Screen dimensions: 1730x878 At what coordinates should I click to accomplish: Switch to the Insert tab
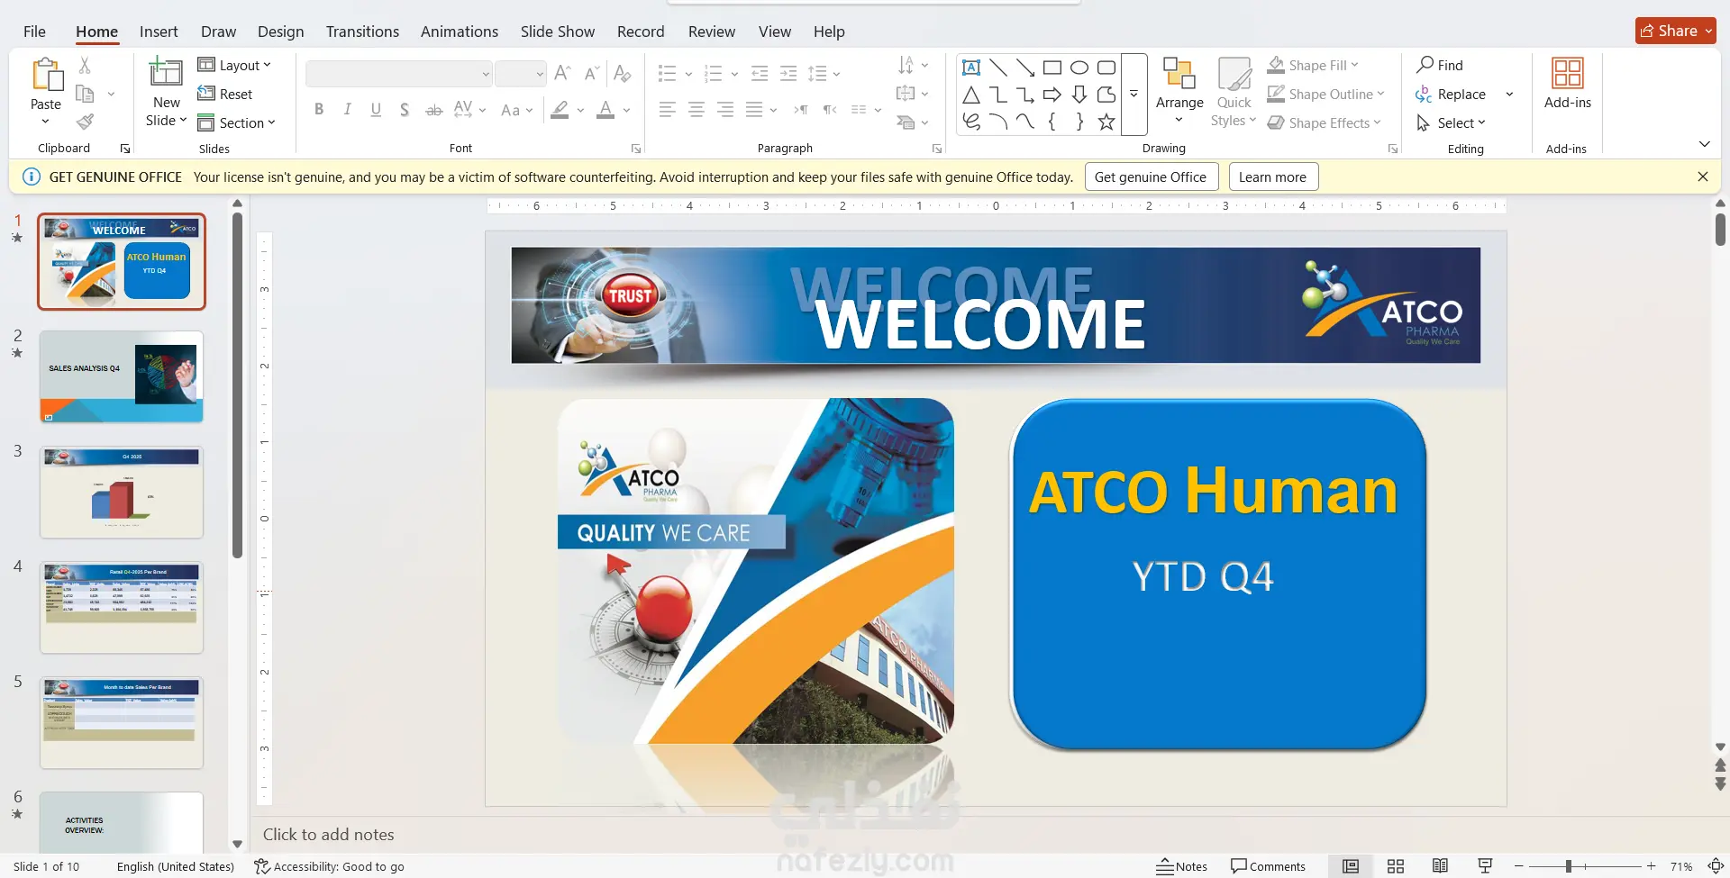[159, 32]
